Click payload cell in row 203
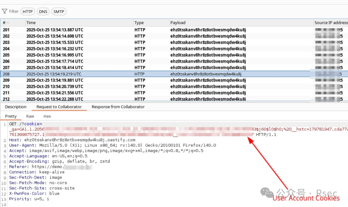Screen dimensions: 348x207 coord(208,42)
